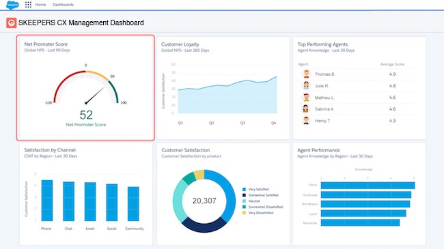This screenshot has width=444, height=249.
Task: Click the Community bar in satisfaction chart
Action: [x=133, y=204]
